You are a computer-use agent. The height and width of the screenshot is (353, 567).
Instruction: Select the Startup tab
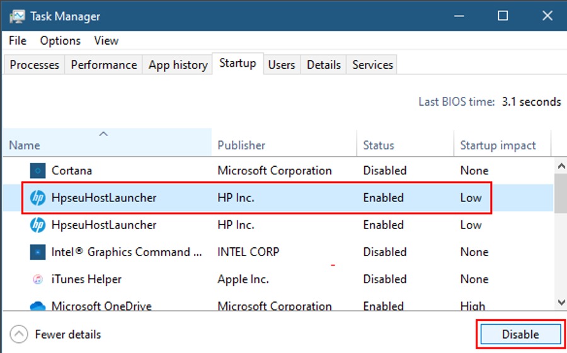pyautogui.click(x=238, y=63)
